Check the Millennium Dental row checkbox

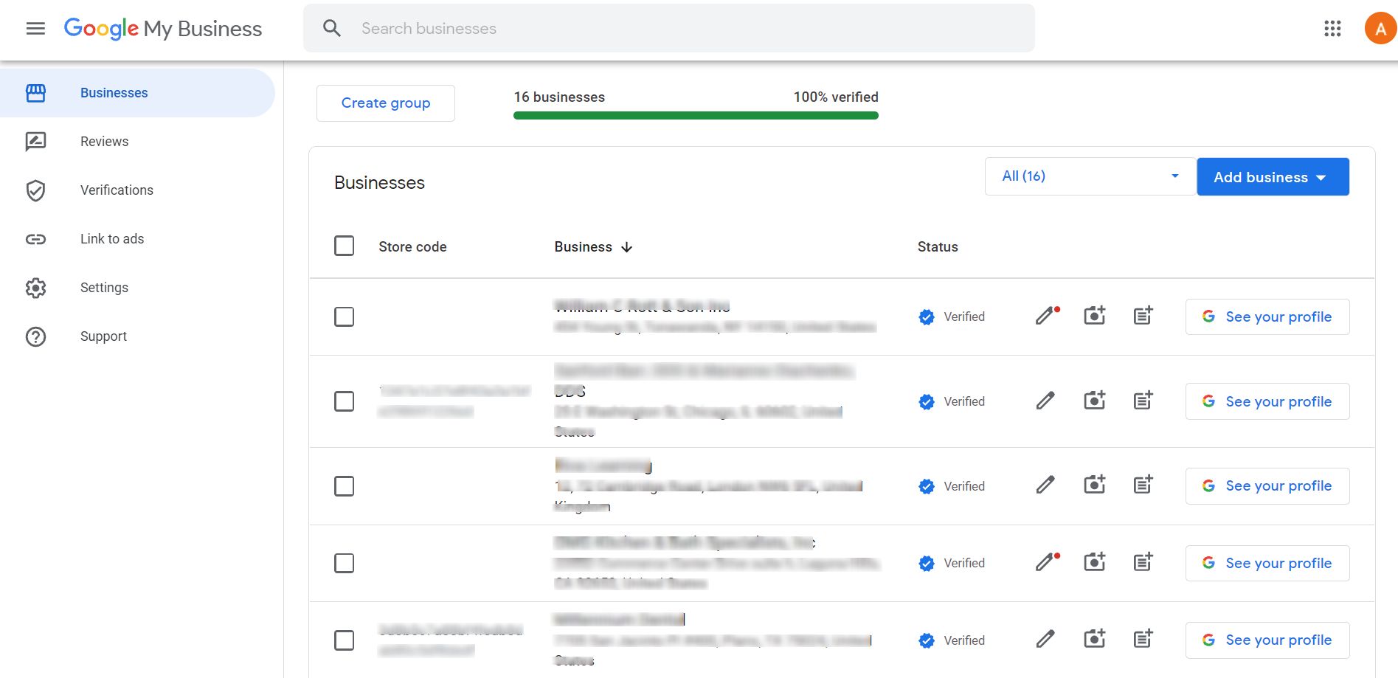344,640
